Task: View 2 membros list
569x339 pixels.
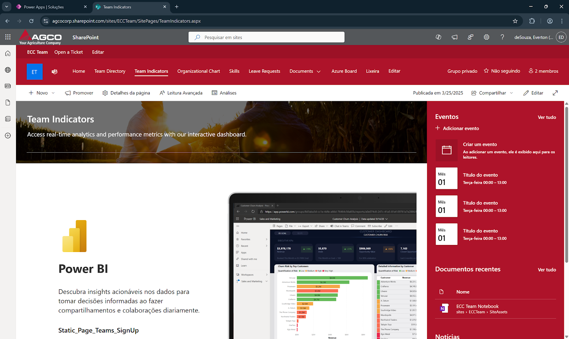Action: [543, 71]
